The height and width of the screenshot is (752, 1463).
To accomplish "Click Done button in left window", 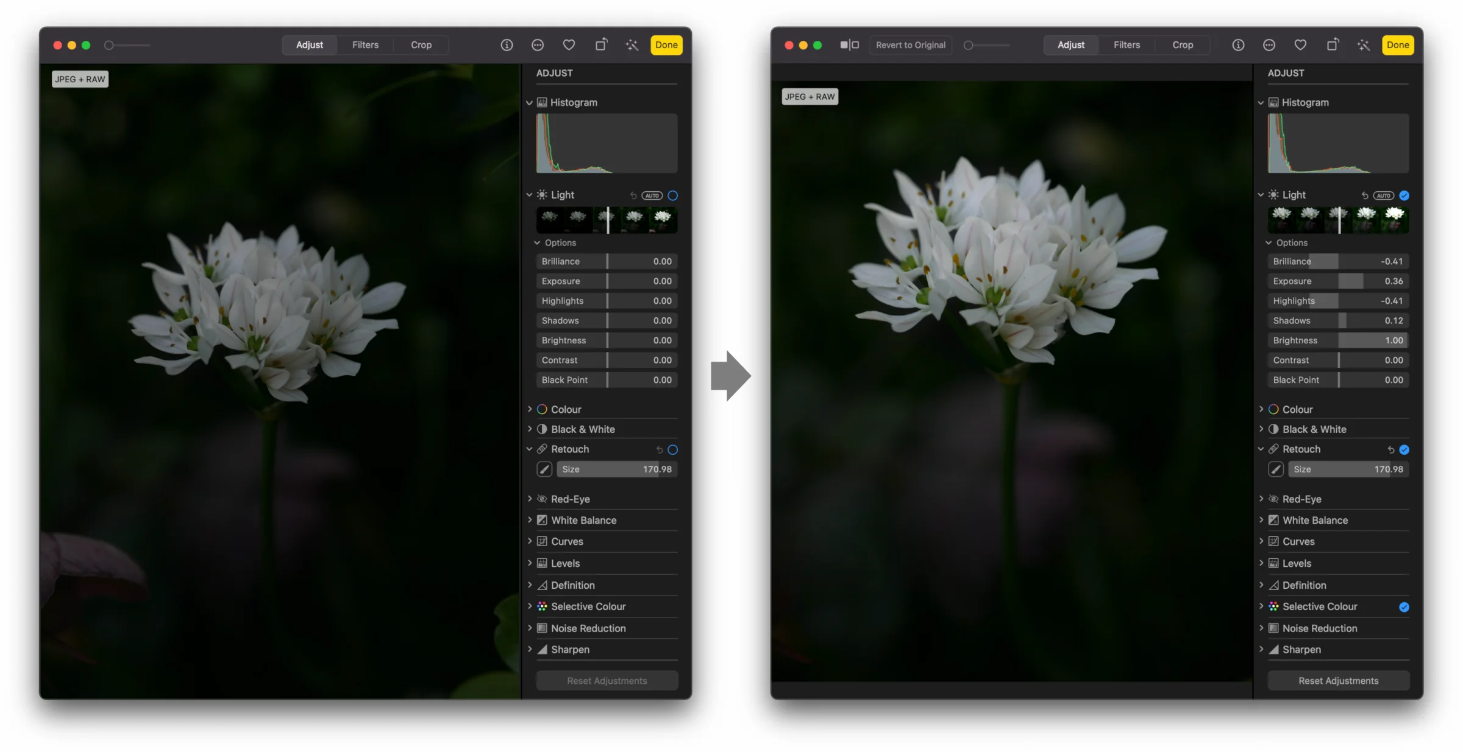I will pyautogui.click(x=666, y=45).
